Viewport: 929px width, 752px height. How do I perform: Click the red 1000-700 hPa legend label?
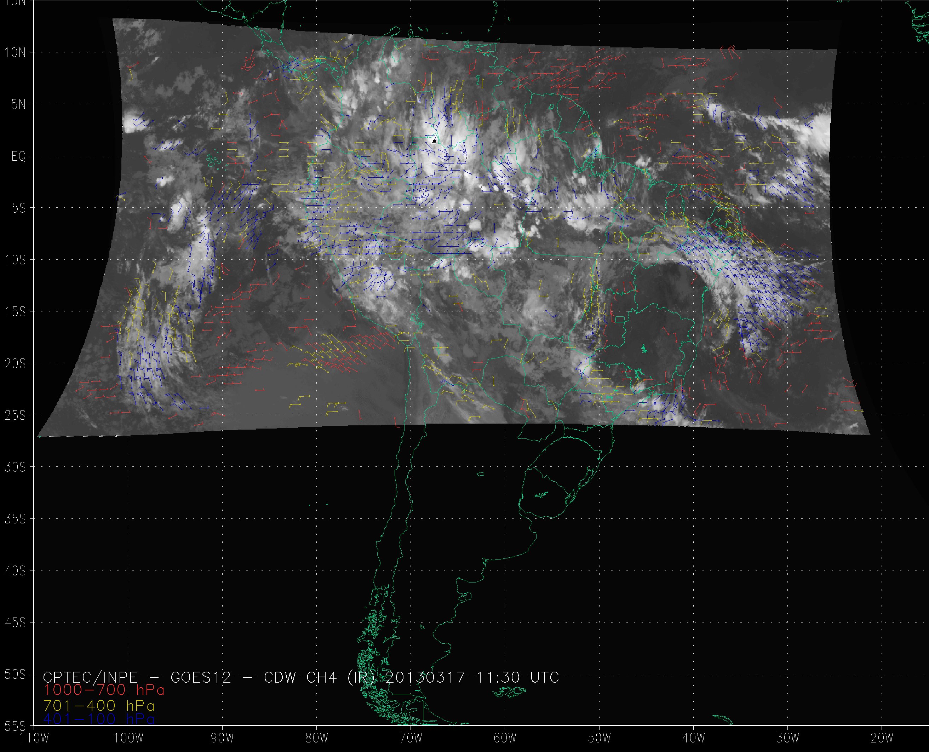104,690
